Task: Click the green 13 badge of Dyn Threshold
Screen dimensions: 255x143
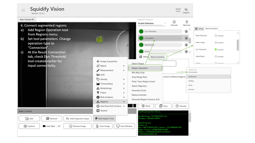Action: (141, 31)
